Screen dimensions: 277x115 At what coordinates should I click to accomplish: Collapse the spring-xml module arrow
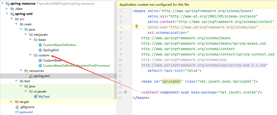(7, 14)
